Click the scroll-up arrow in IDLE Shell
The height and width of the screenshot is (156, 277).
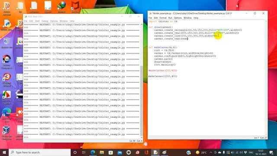pyautogui.click(x=142, y=24)
